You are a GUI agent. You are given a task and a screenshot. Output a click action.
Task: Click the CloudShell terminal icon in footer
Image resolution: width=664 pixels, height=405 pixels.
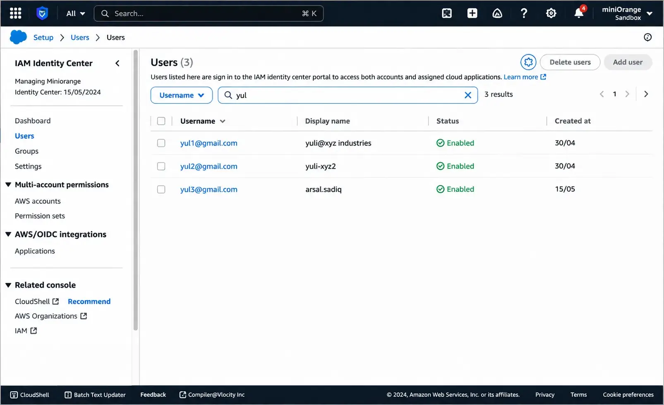pos(14,395)
